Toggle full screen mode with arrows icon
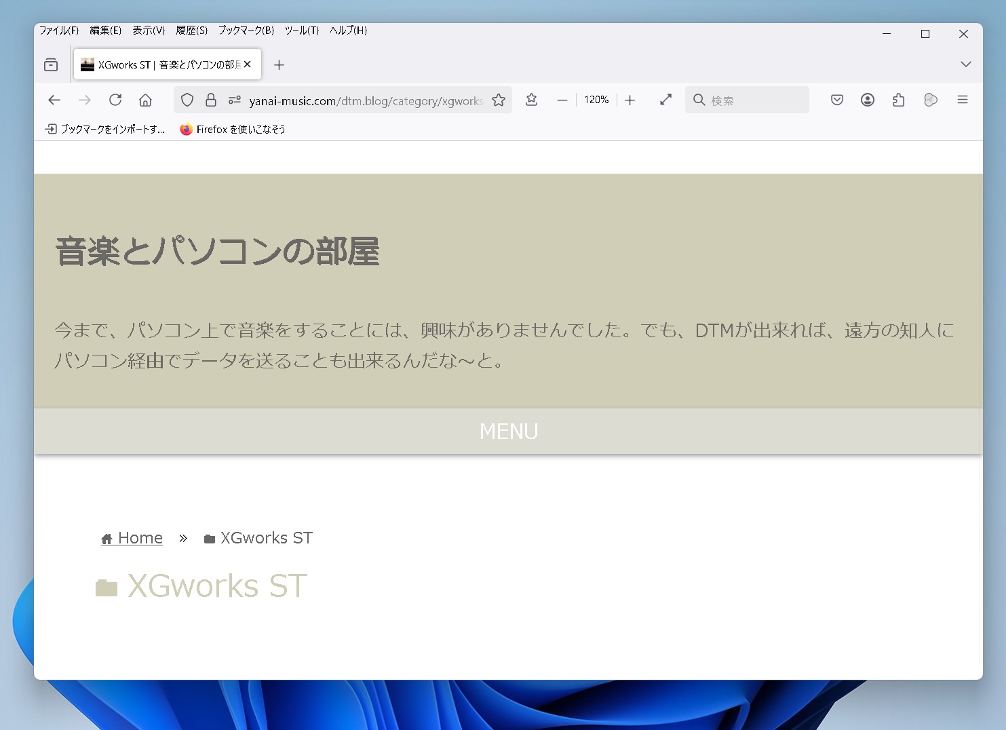The height and width of the screenshot is (730, 1006). click(665, 100)
